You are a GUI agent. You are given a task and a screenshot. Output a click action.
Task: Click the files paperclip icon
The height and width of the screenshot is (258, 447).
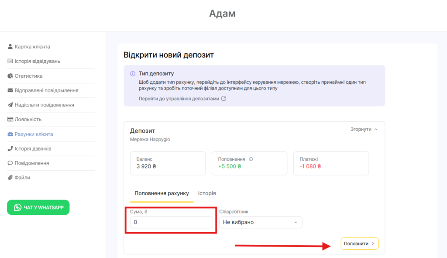pyautogui.click(x=10, y=178)
